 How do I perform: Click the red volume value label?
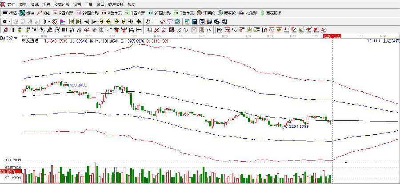pyautogui.click(x=8, y=172)
